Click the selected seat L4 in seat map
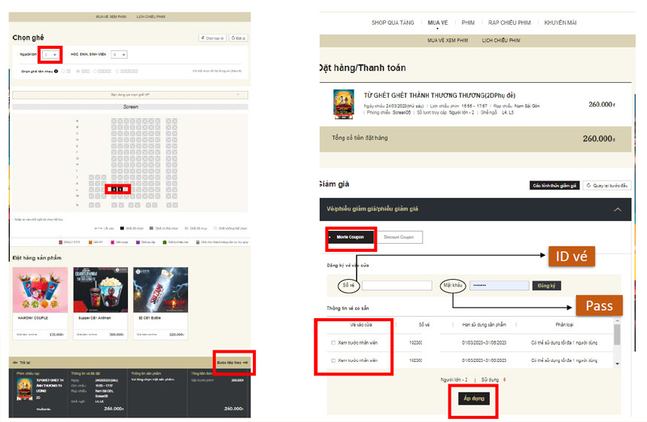 click(x=113, y=189)
